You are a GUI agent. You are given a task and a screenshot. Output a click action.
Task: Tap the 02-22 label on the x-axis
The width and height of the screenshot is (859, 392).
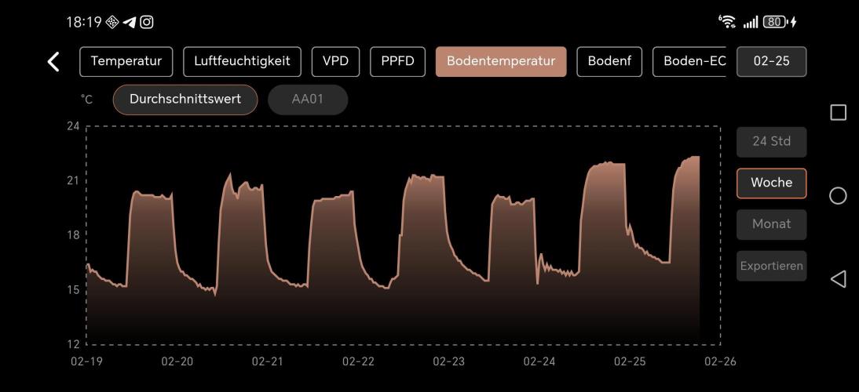(x=358, y=361)
